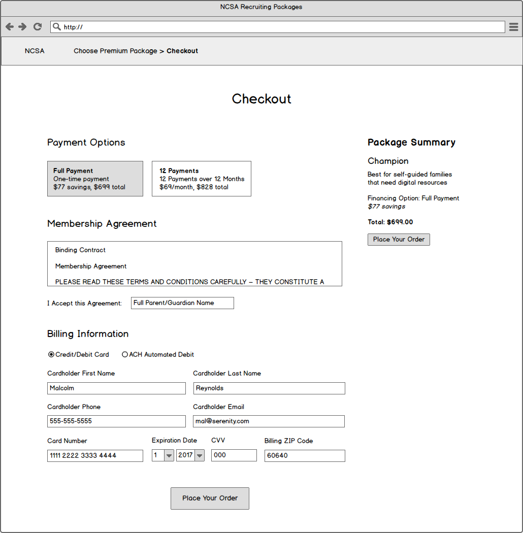Edit the Cardholder Phone field
This screenshot has width=523, height=533.
[116, 421]
